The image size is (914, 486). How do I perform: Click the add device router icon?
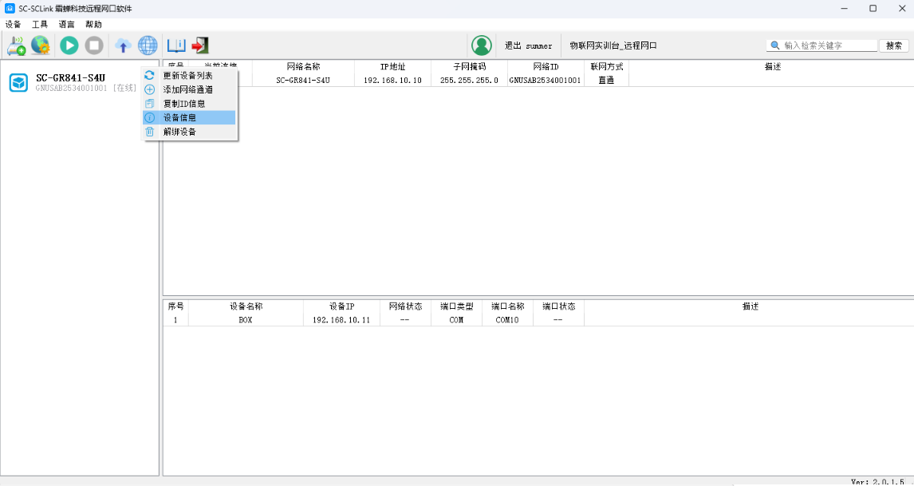(x=16, y=45)
